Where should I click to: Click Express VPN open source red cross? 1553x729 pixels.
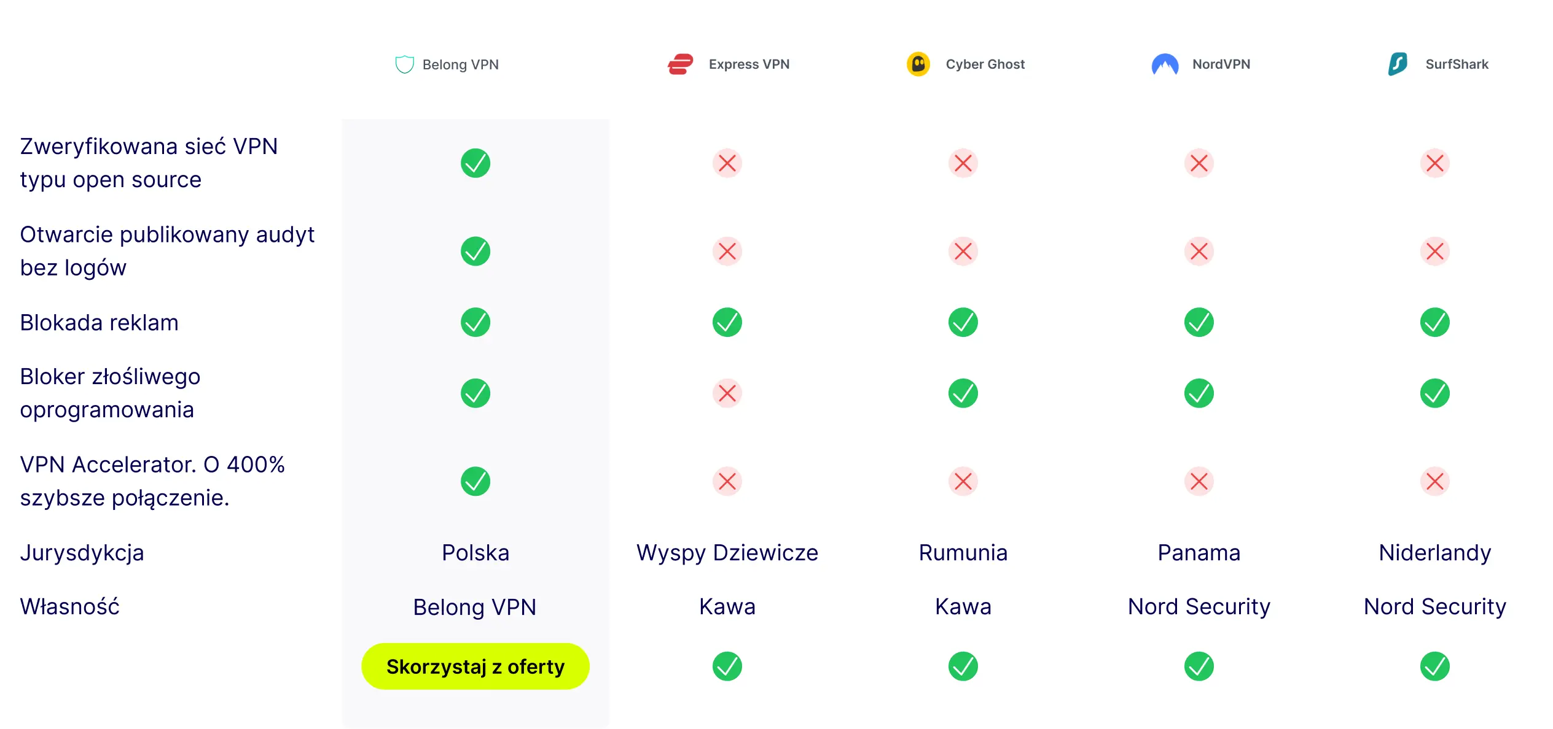(727, 163)
